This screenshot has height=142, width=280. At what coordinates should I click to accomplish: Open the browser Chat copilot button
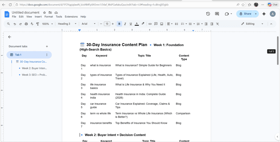coord(273,5)
